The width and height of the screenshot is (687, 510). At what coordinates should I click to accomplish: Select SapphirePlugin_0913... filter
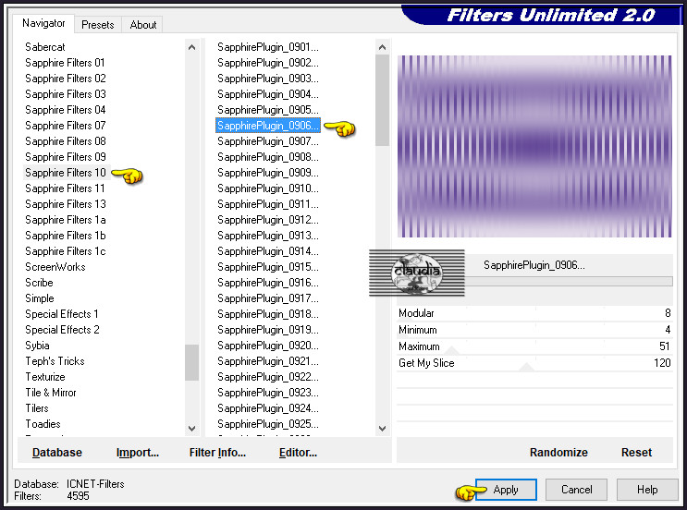pyautogui.click(x=268, y=236)
